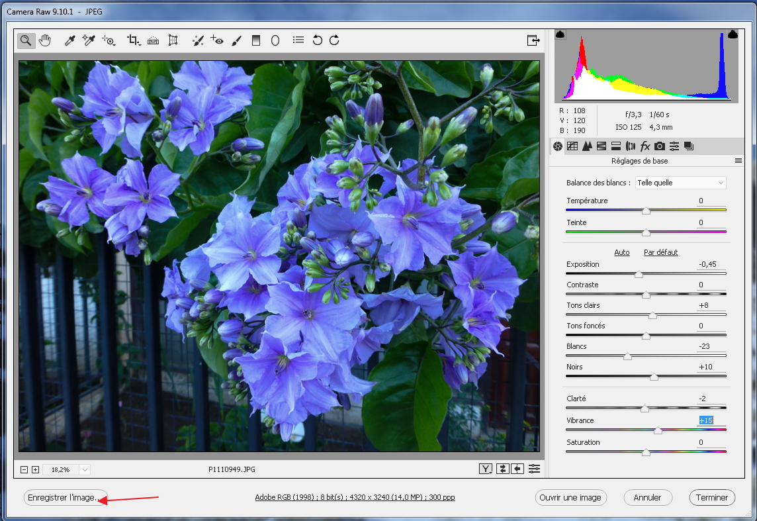This screenshot has height=521, width=757.
Task: Click the Exposition slider handle
Action: pos(639,274)
